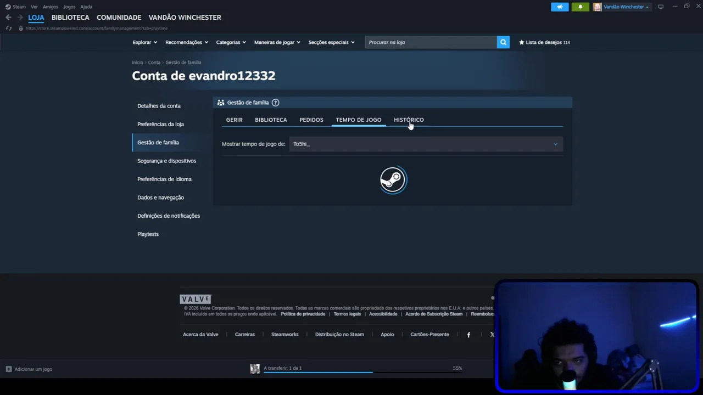Open Preferências da loja in the sidebar
The image size is (703, 395).
point(160,124)
